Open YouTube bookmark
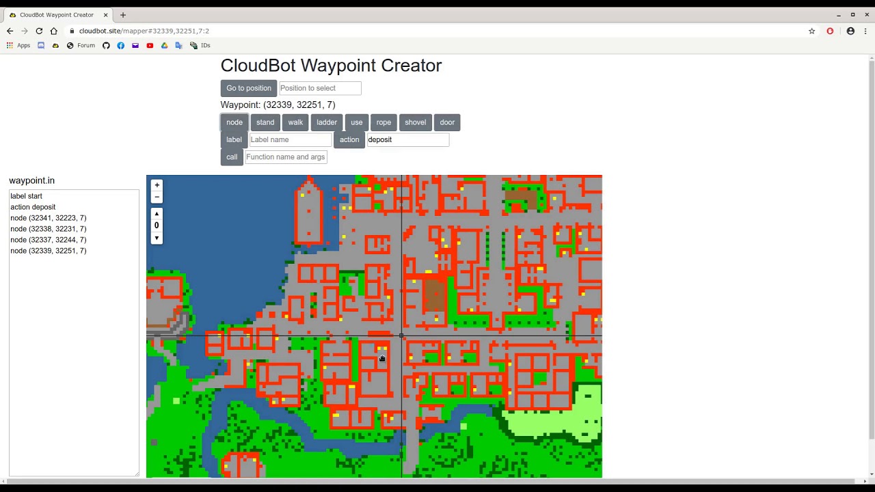Image resolution: width=875 pixels, height=492 pixels. (150, 46)
